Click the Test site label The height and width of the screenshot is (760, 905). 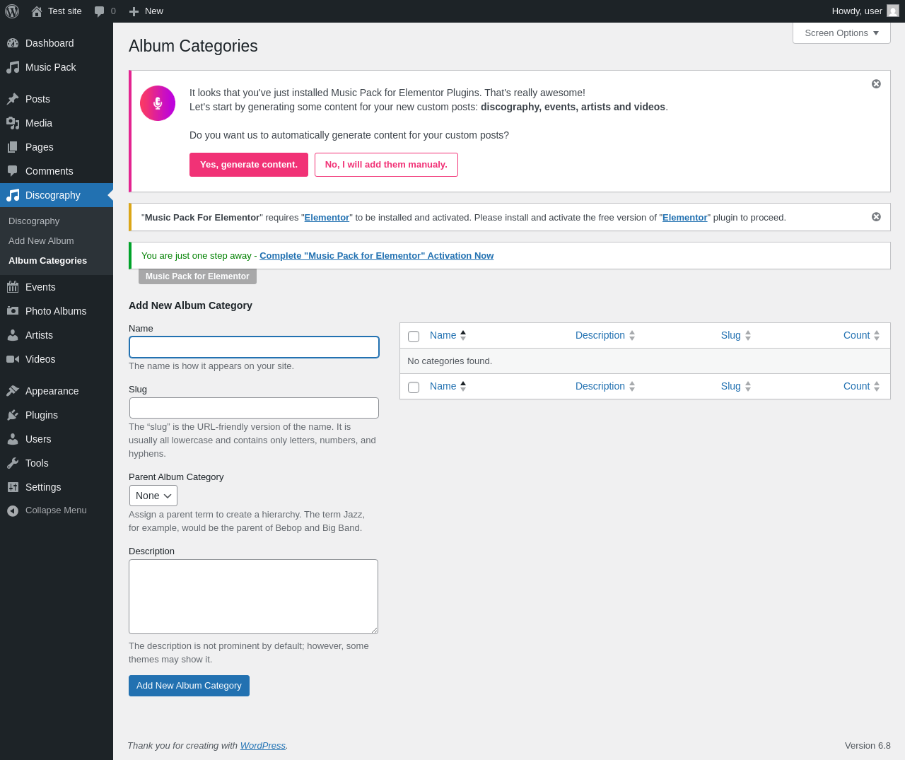pyautogui.click(x=65, y=11)
